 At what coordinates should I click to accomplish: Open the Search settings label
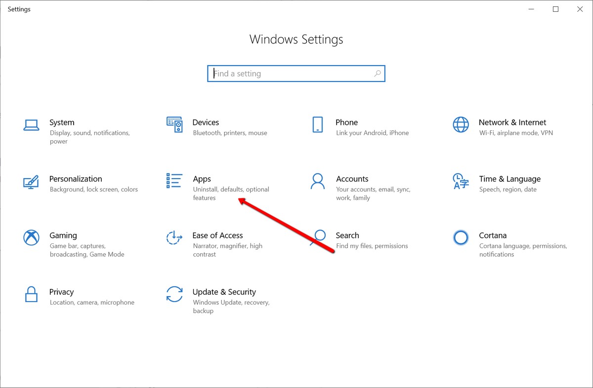tap(347, 235)
